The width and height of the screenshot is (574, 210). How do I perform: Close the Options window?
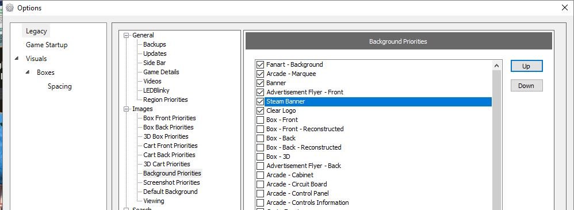point(565,7)
